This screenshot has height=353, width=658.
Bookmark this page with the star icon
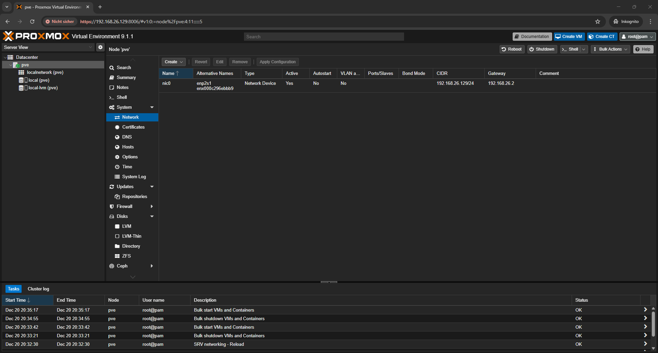pyautogui.click(x=598, y=22)
